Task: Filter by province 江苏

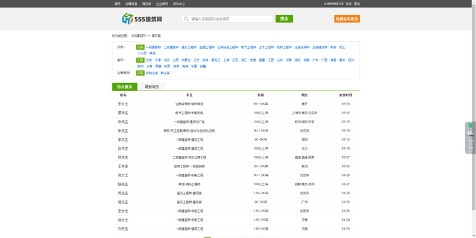Action: (235, 60)
